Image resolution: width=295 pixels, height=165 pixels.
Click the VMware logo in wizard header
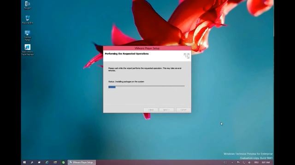pos(186,56)
